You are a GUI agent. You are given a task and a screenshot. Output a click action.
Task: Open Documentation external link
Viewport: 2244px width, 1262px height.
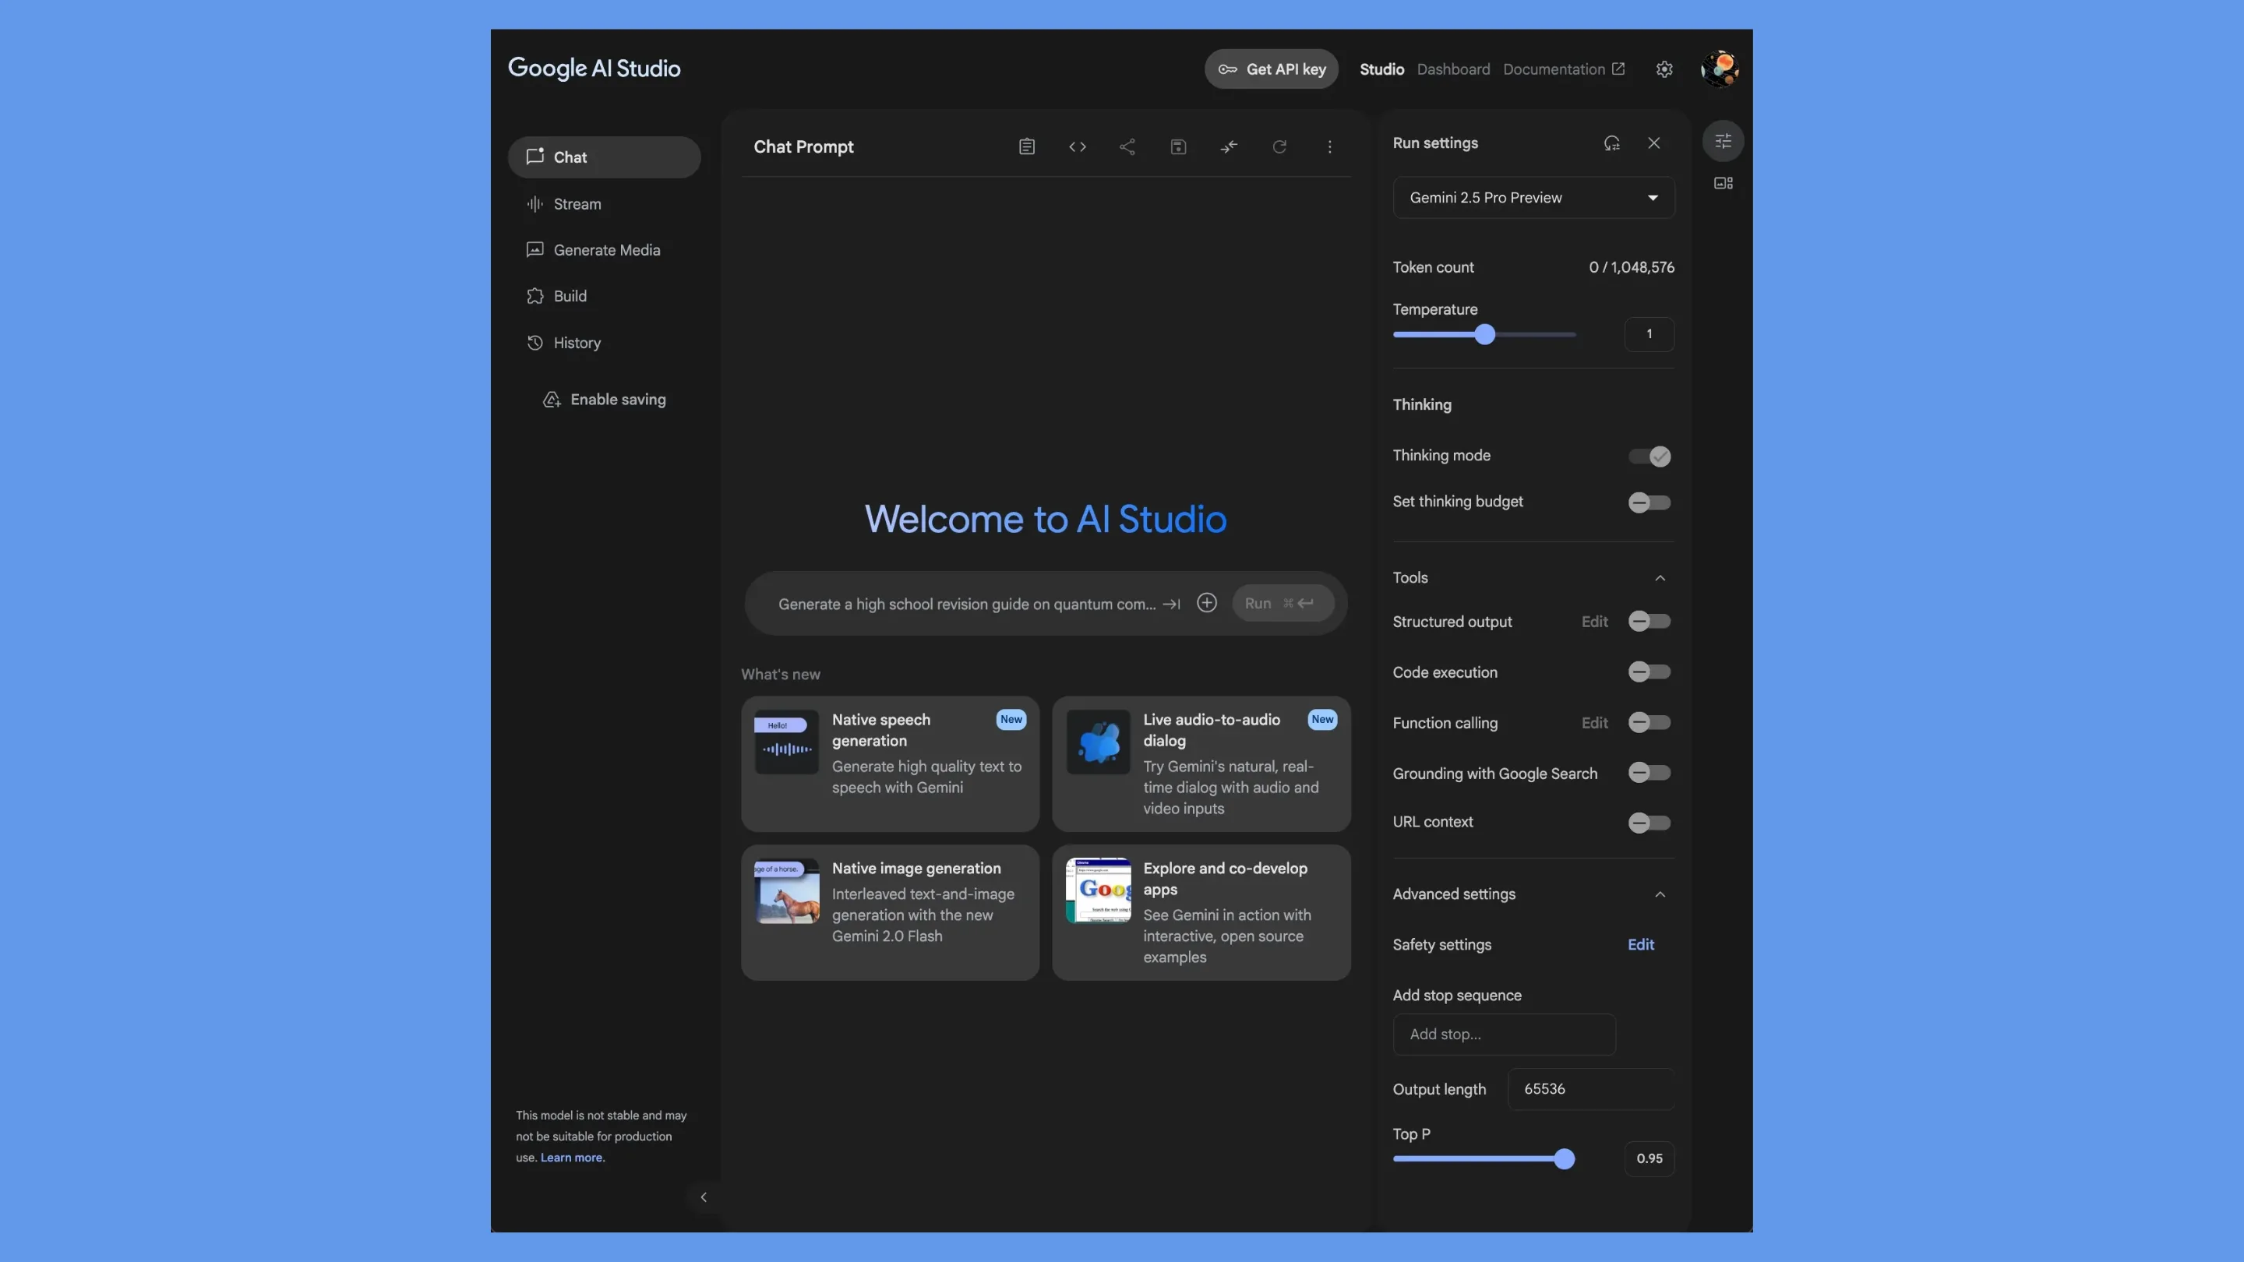tap(1563, 69)
